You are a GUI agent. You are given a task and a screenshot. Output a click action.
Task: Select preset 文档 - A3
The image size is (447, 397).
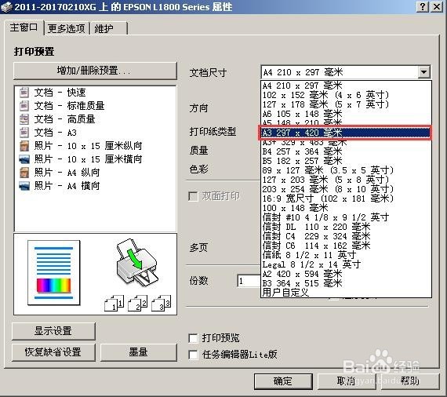56,133
